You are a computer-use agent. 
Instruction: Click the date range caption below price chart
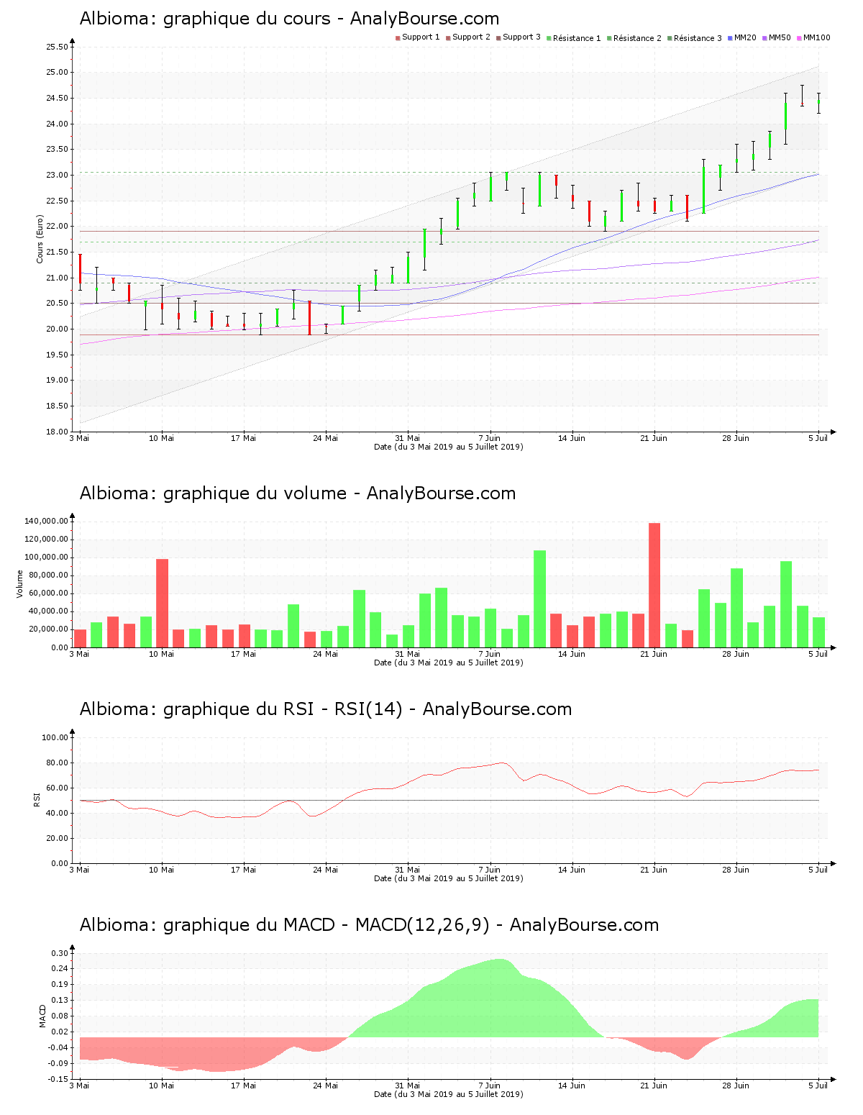449,447
